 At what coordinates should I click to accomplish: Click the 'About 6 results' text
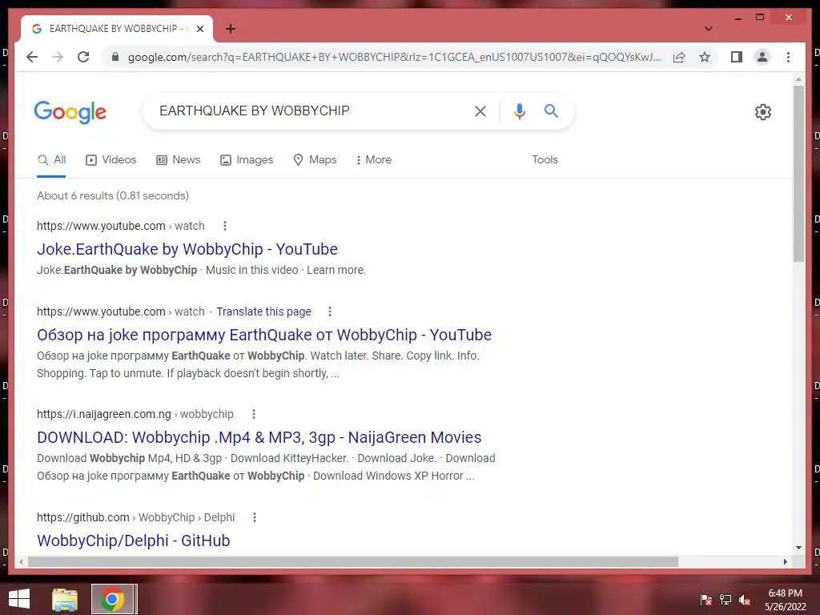coord(113,195)
